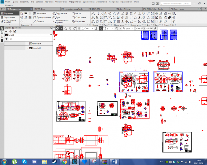Select the Управление toolset
Image resolution: width=207 pixels, height=165 pixels.
9,17
